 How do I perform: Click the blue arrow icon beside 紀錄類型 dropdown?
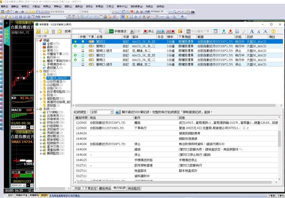pos(118,112)
